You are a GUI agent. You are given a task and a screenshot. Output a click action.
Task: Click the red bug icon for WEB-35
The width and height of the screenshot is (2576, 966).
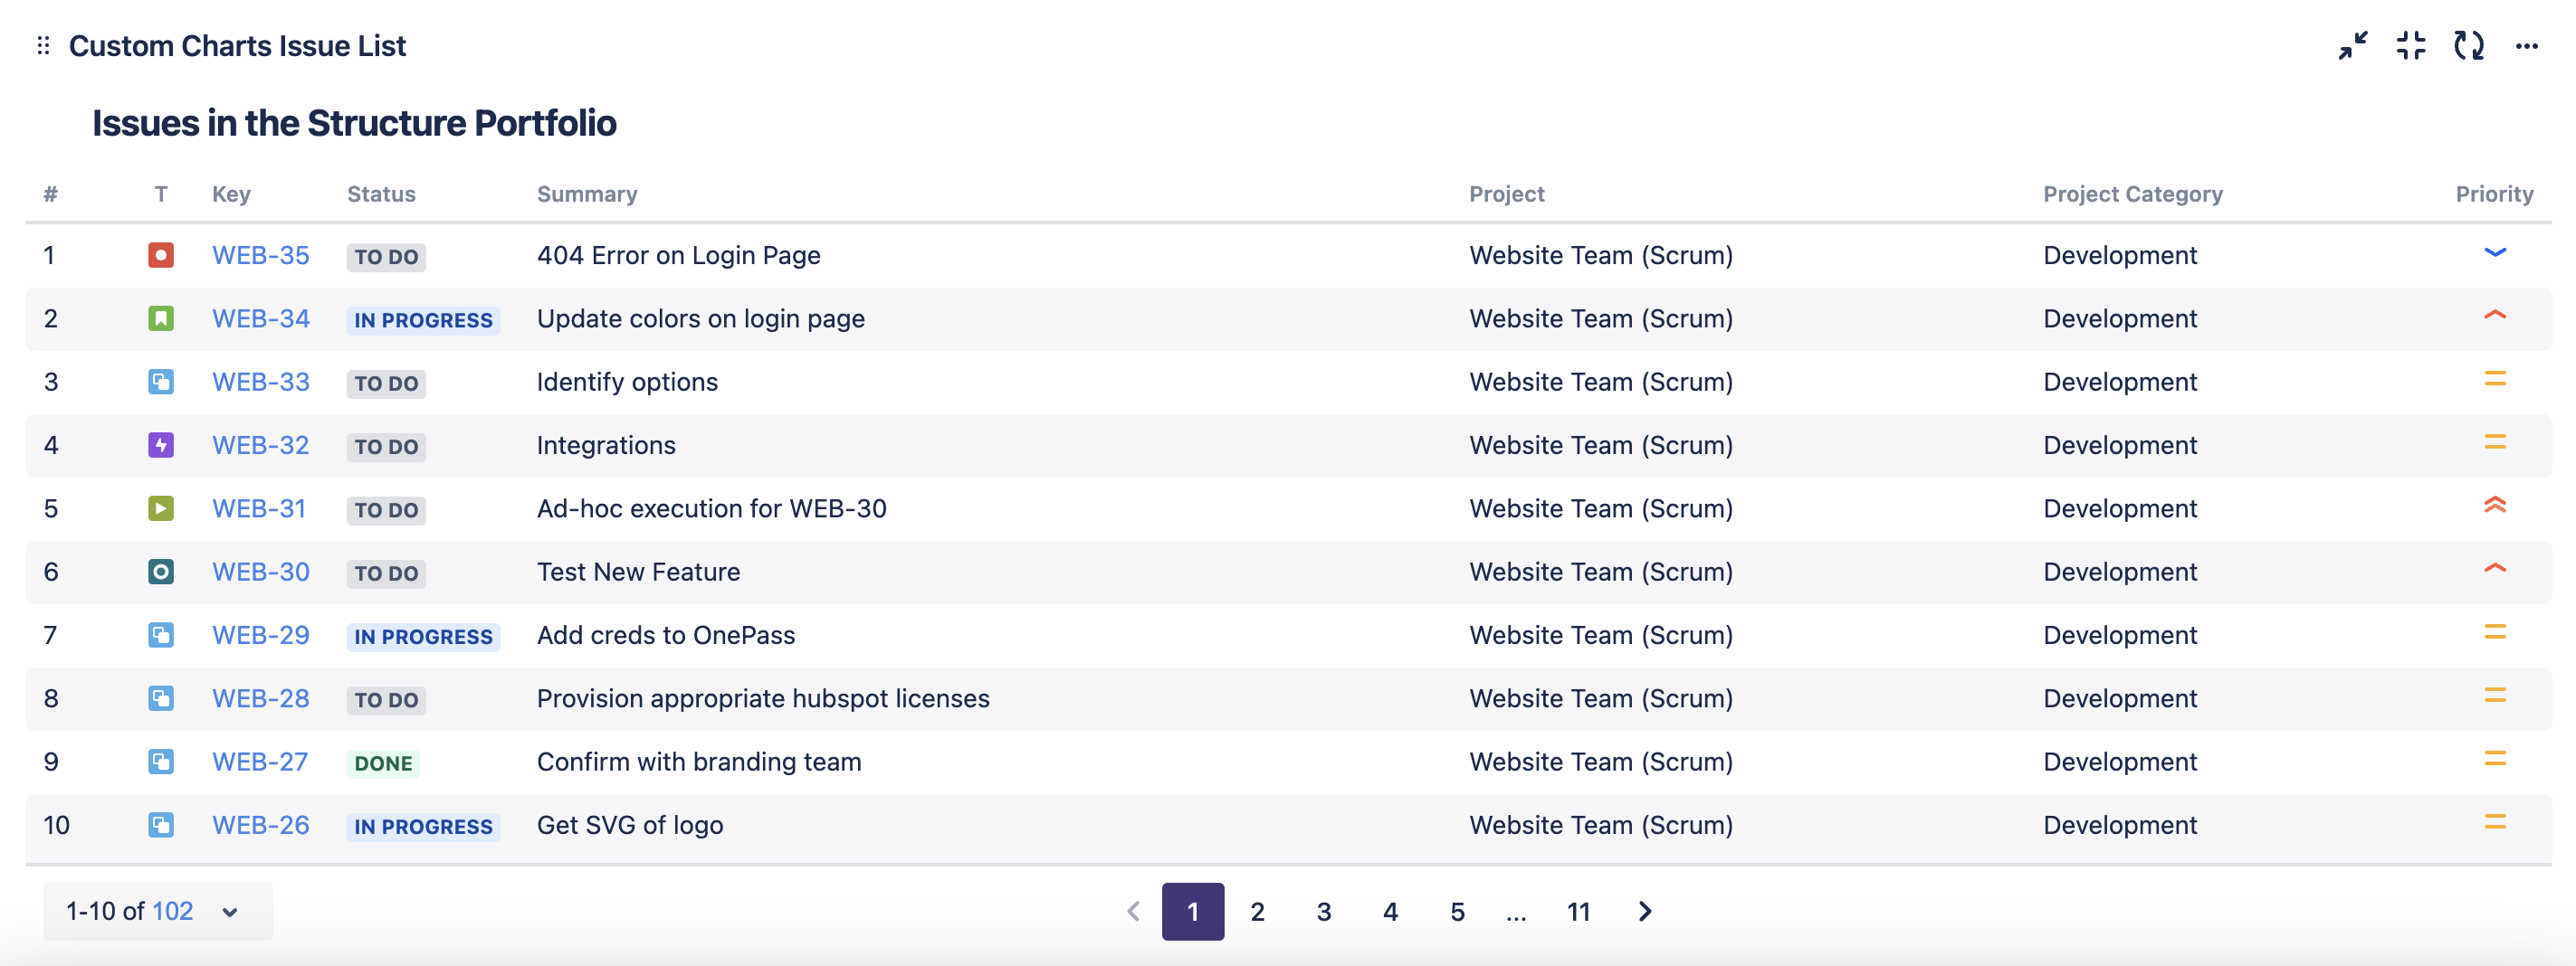[160, 256]
